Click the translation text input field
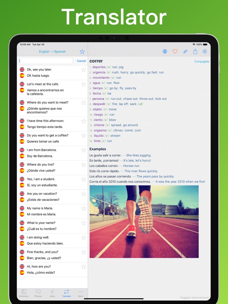 pyautogui.click(x=46, y=61)
